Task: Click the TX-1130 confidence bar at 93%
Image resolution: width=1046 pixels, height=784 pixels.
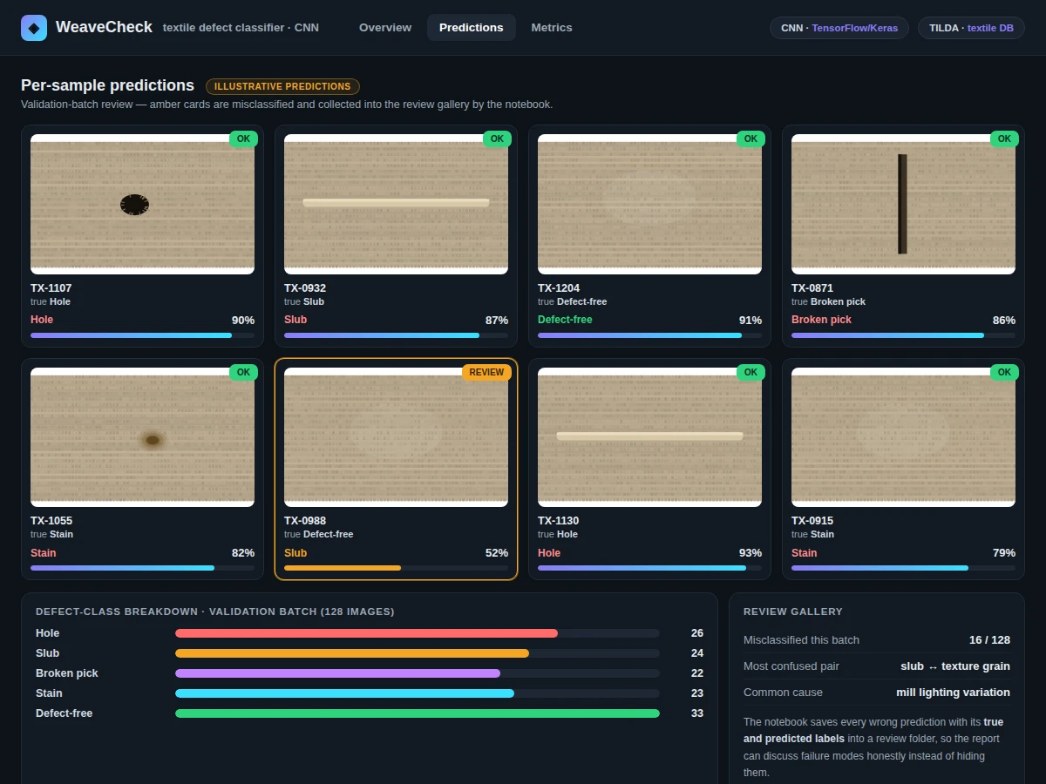Action: [649, 568]
